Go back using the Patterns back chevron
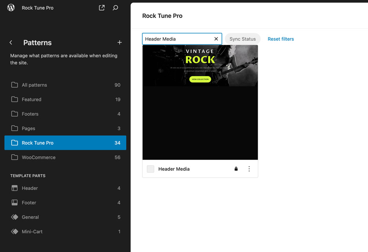The height and width of the screenshot is (252, 368). [x=11, y=43]
